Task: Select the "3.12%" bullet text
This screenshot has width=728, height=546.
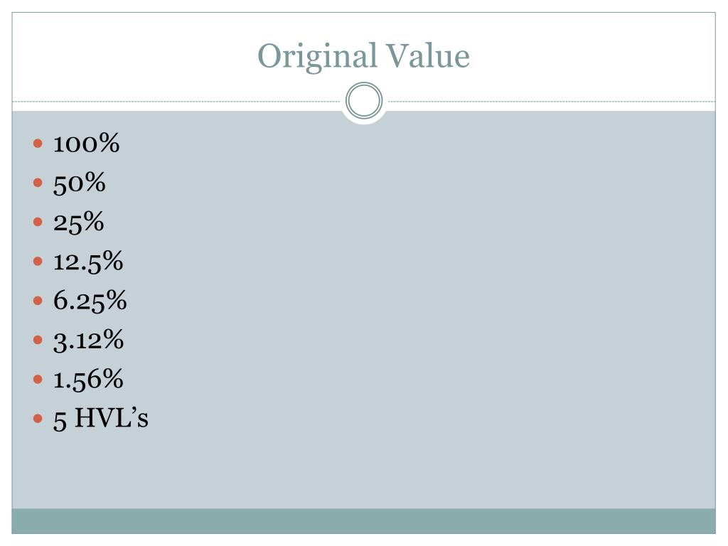Action: (x=88, y=340)
